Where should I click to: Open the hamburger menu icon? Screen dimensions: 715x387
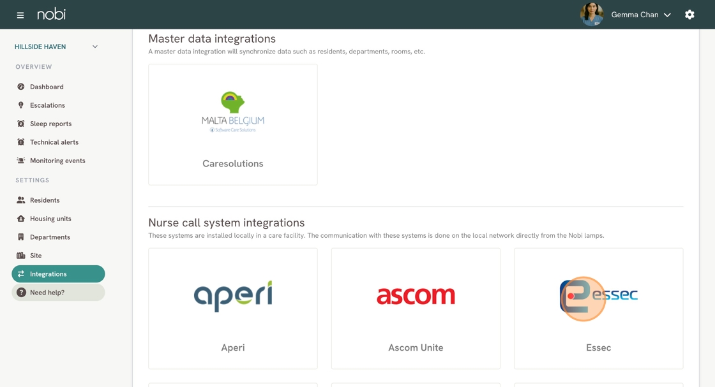point(20,15)
